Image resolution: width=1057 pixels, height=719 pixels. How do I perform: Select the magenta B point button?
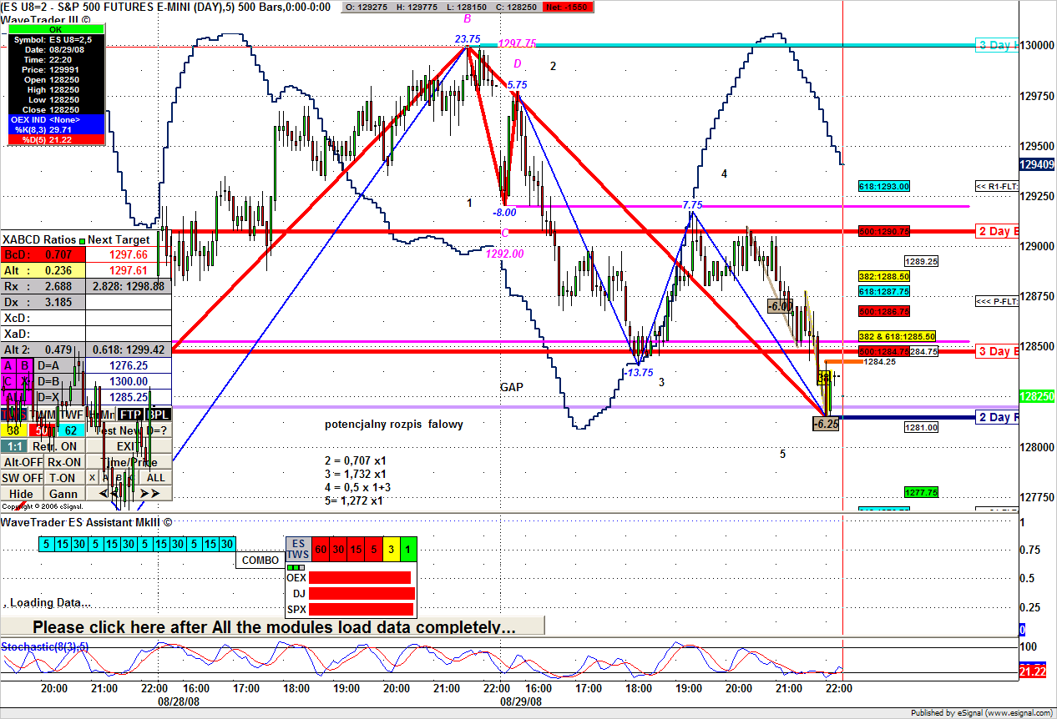[x=25, y=365]
